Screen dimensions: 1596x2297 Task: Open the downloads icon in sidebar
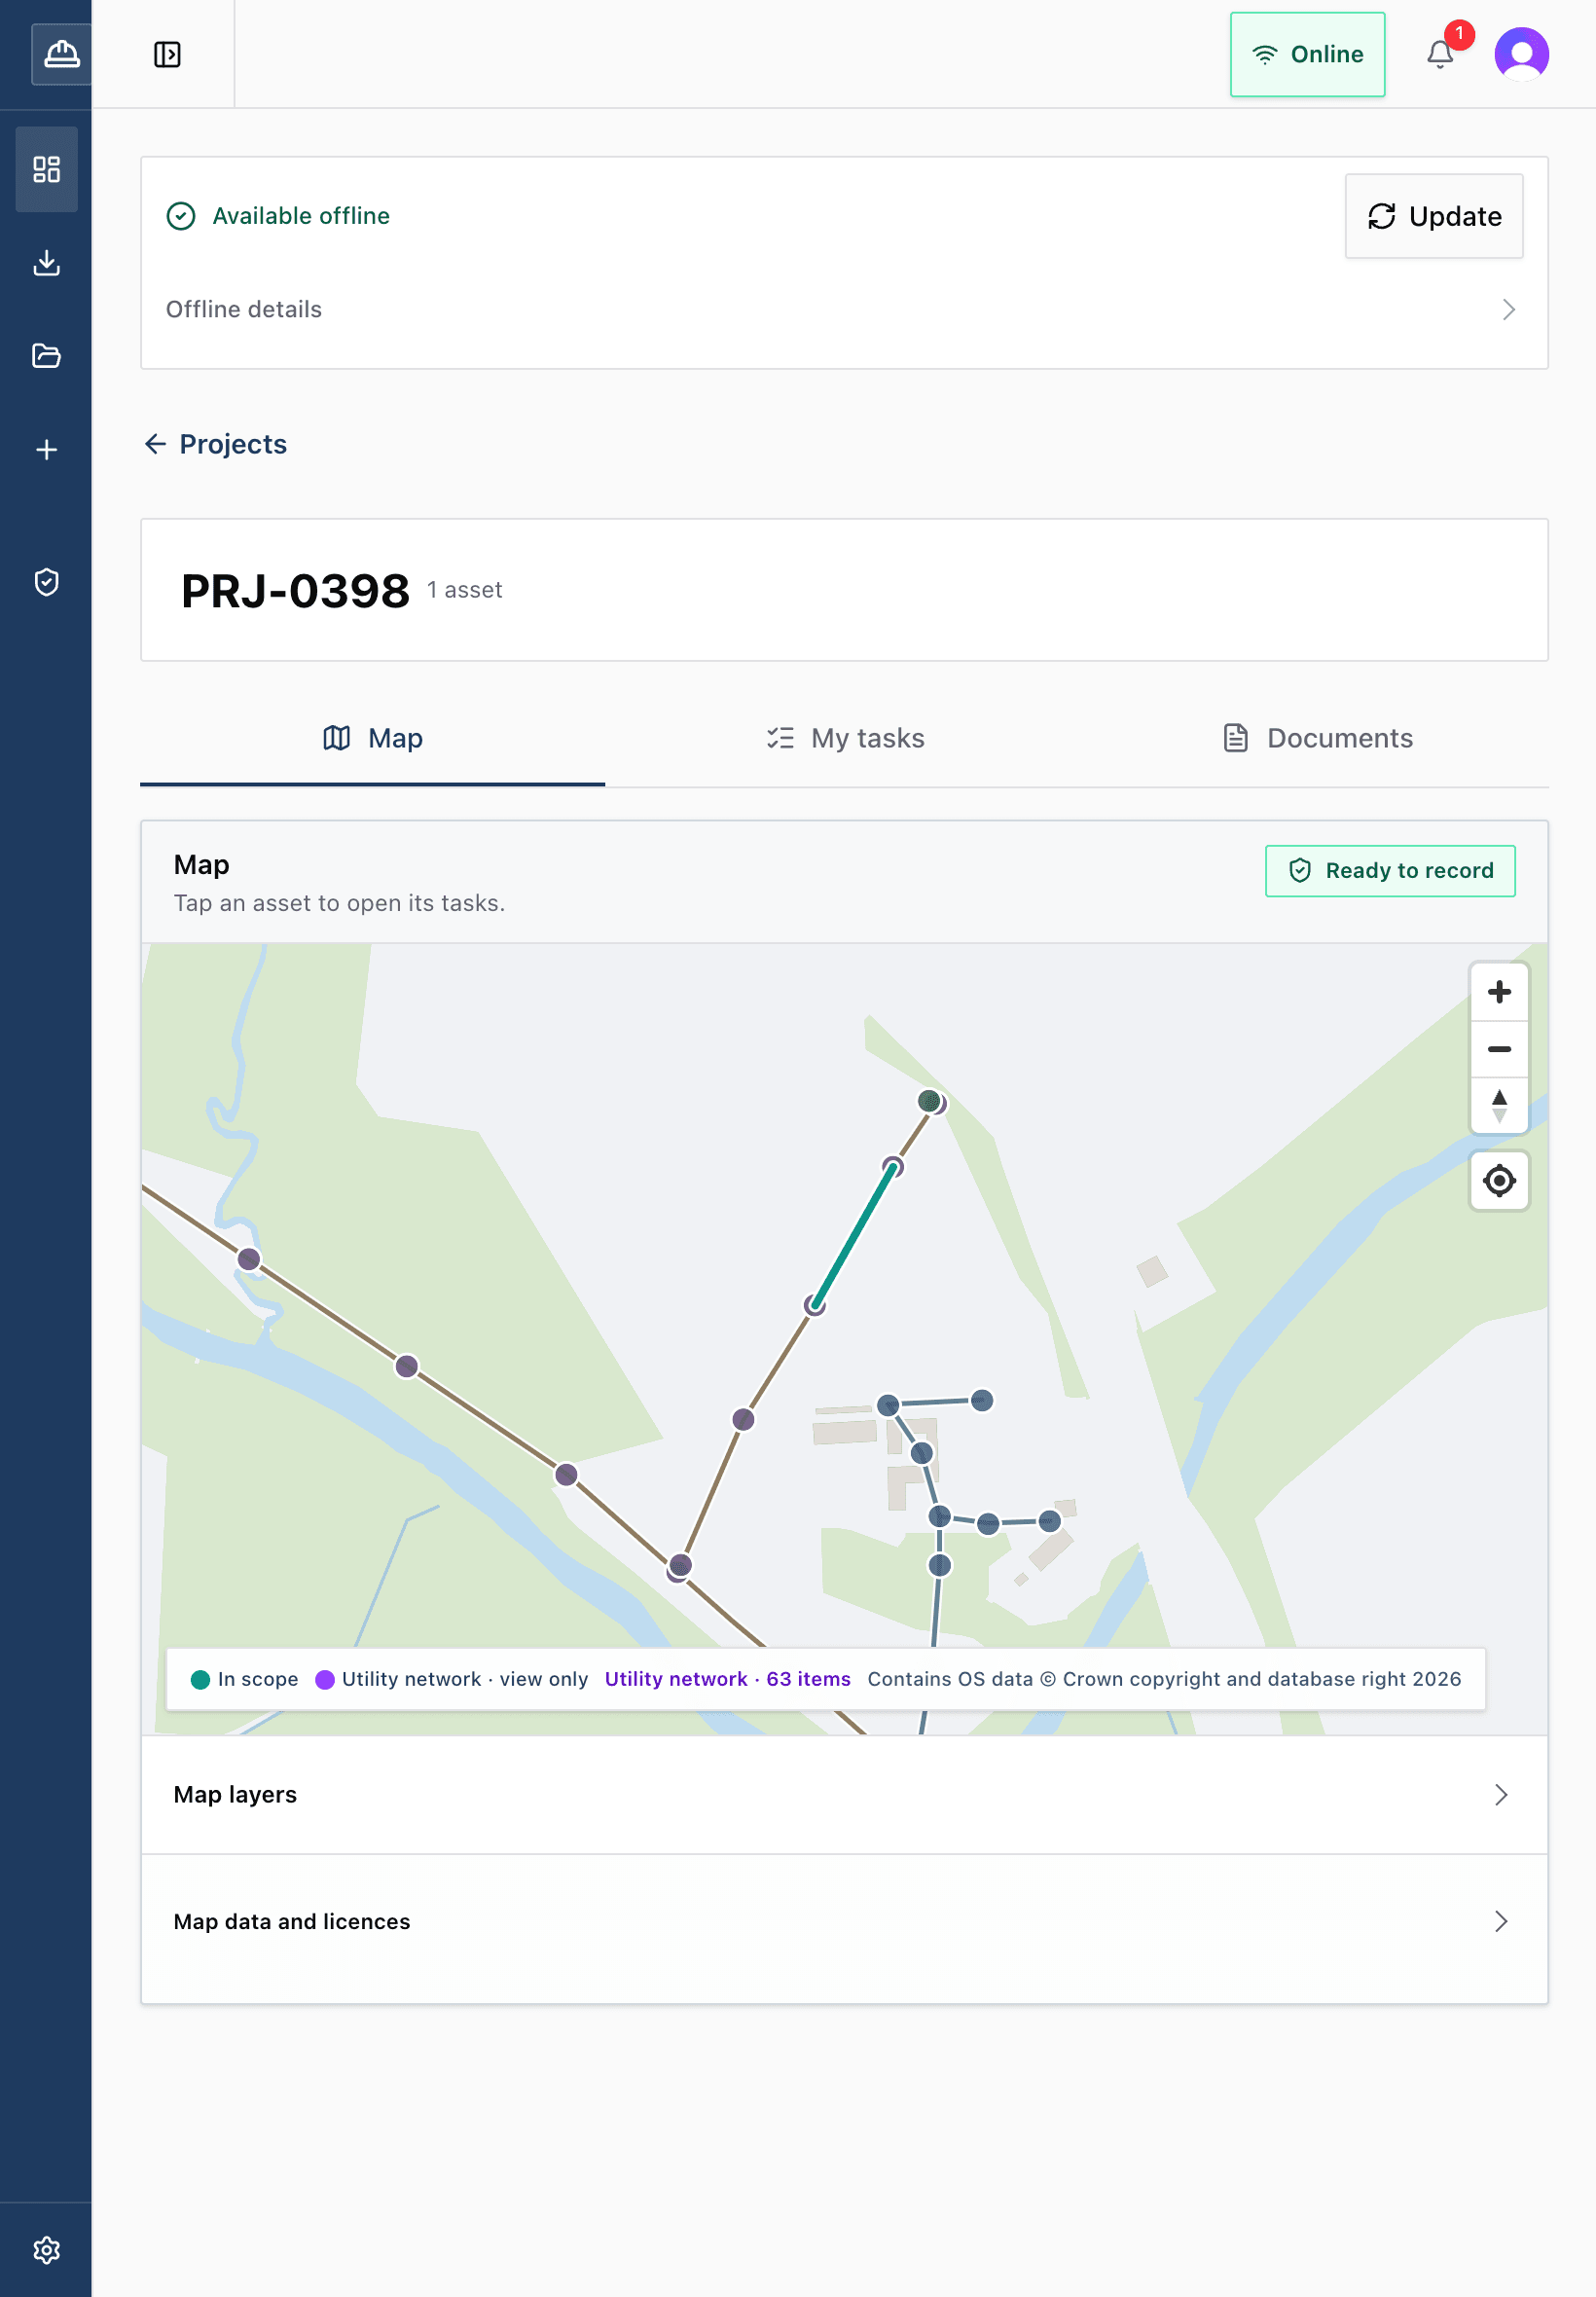(46, 263)
